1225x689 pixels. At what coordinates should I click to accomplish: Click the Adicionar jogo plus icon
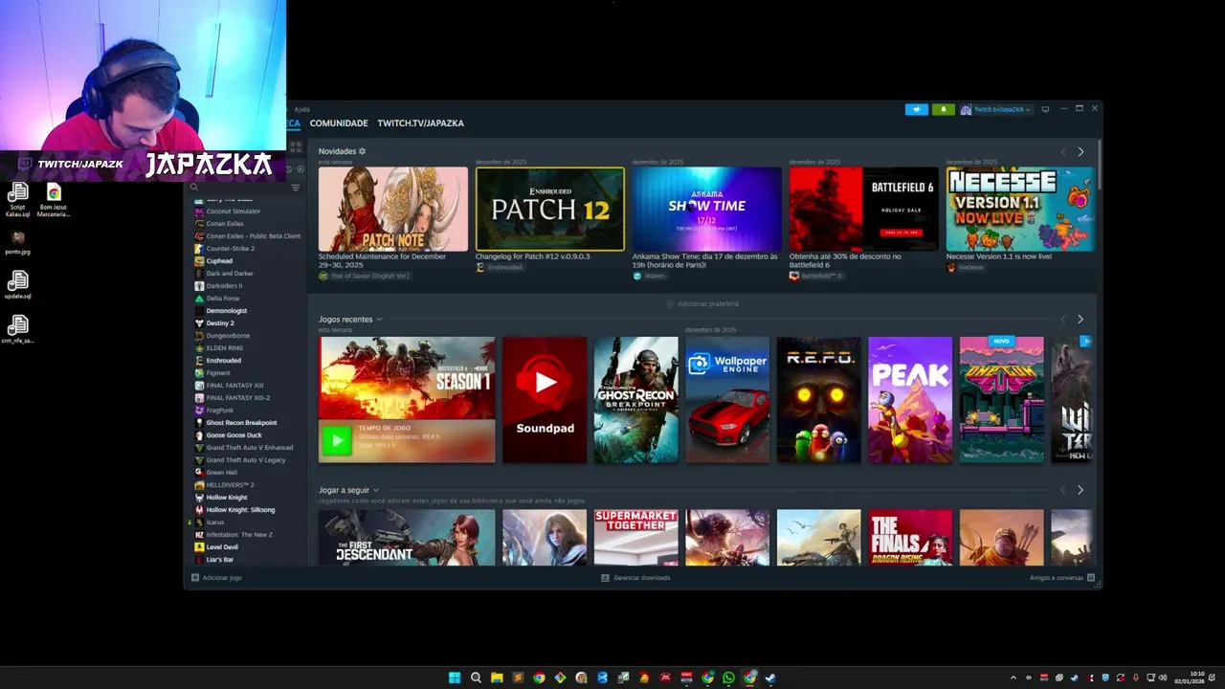[195, 578]
